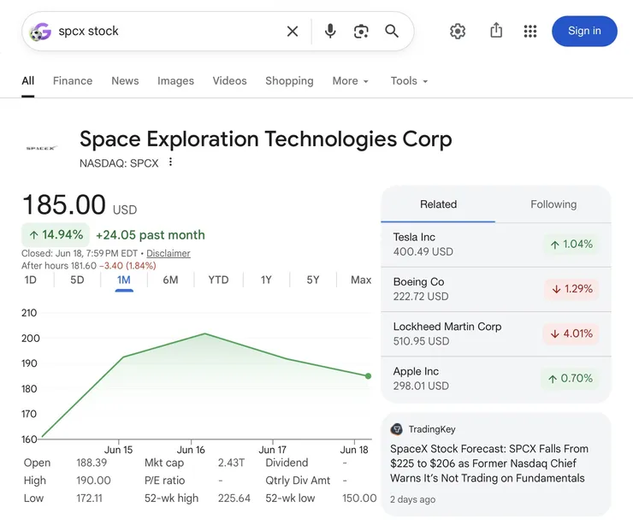633x525 pixels.
Task: Open the Boeing Co related stock
Action: tap(496, 289)
